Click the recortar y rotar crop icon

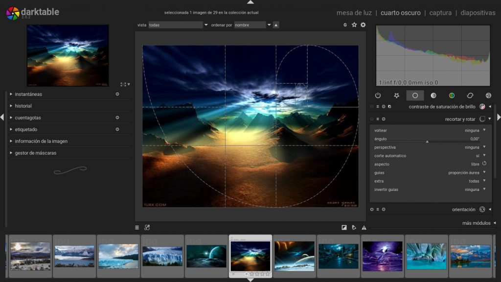click(482, 119)
